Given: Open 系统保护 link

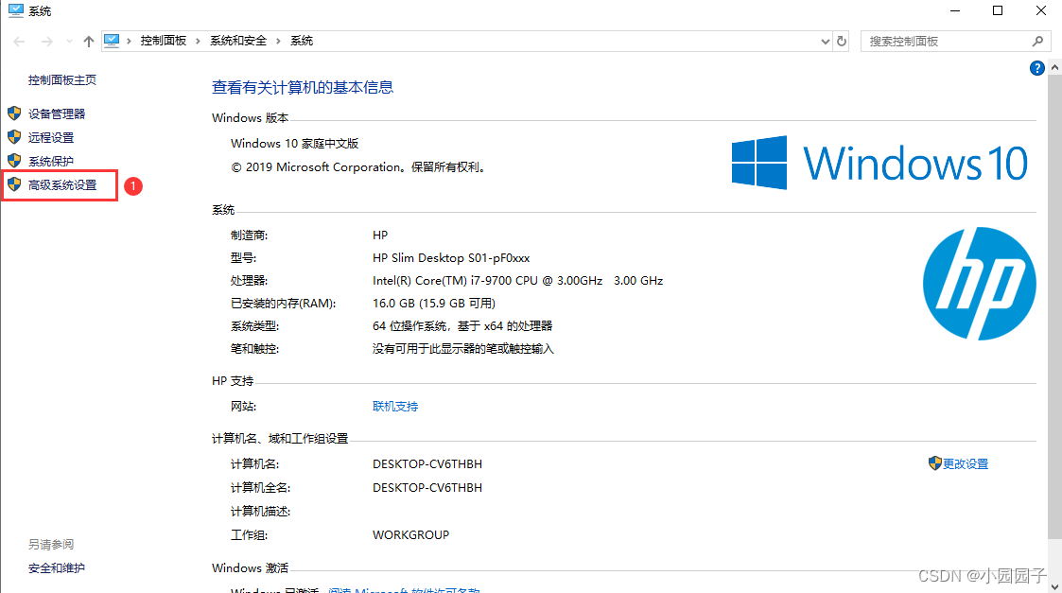Looking at the screenshot, I should tap(51, 162).
